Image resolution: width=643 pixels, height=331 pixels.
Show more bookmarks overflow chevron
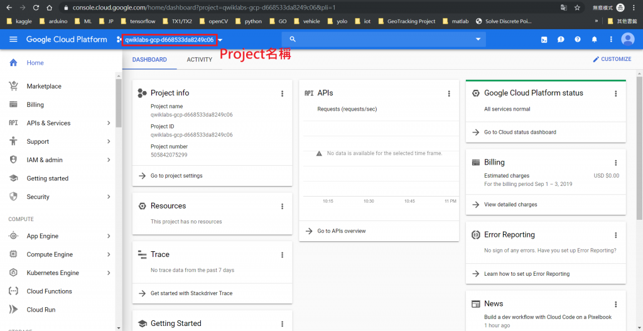point(597,21)
